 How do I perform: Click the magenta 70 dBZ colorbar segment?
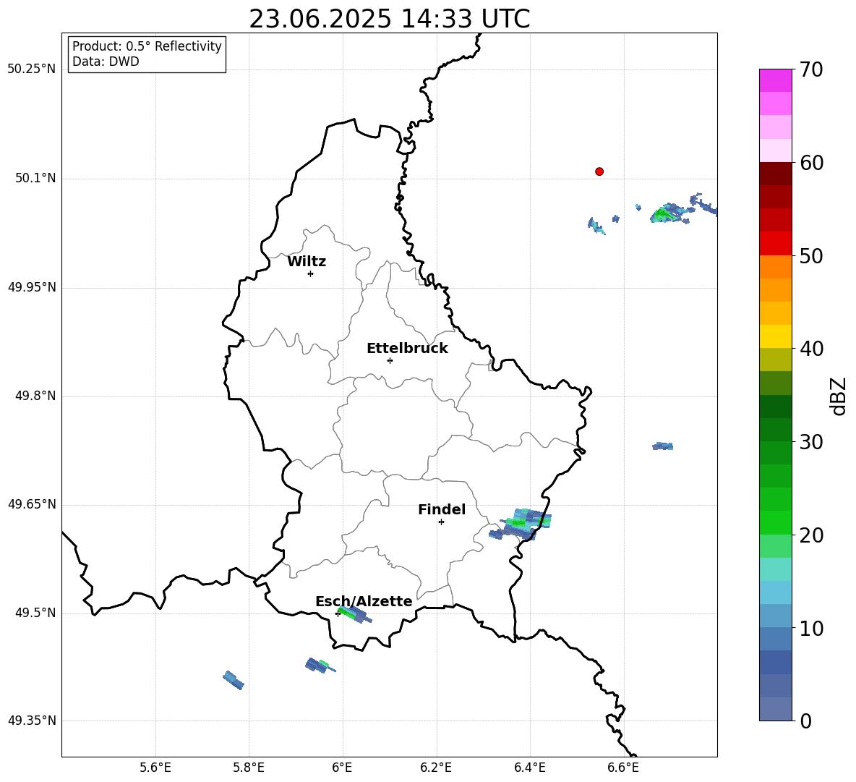coord(775,80)
